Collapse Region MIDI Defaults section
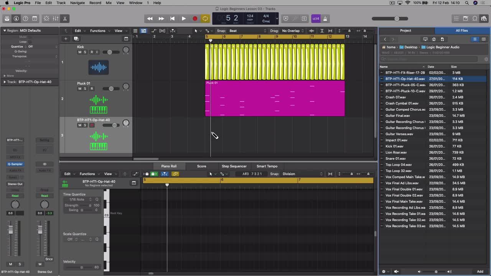The height and width of the screenshot is (276, 491). [x=5, y=30]
